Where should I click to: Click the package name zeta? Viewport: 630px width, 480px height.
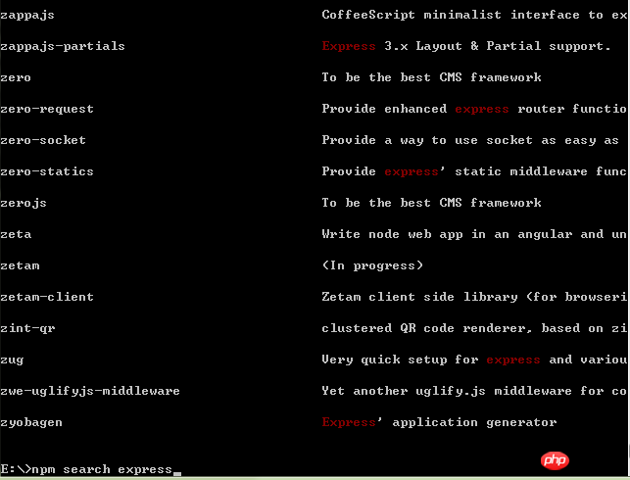coord(16,234)
